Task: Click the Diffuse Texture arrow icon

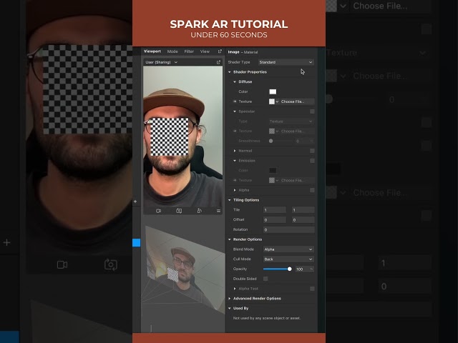Action: point(235,101)
